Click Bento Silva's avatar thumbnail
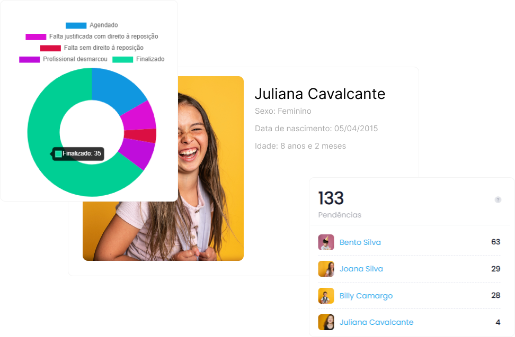The image size is (515, 337). click(x=326, y=242)
